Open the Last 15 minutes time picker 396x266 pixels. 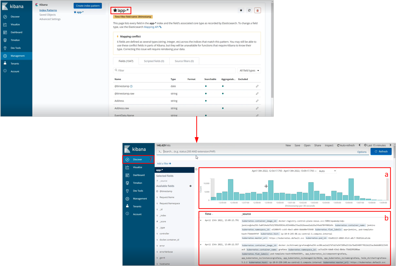coord(374,145)
